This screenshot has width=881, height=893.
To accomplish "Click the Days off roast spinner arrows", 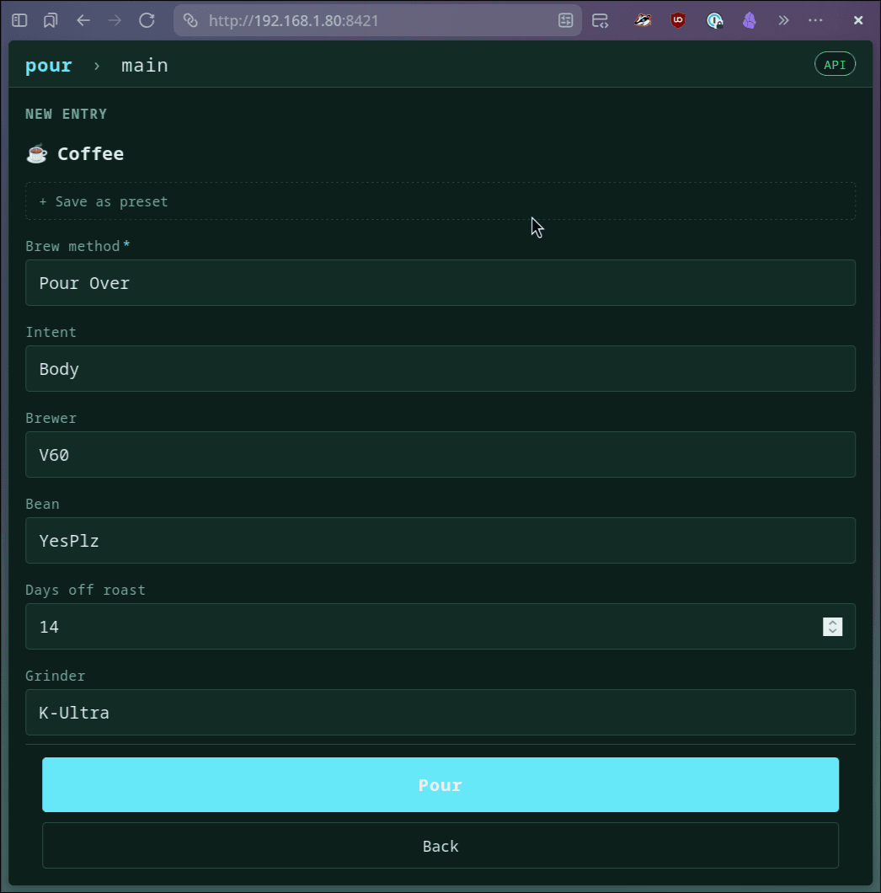I will coord(832,627).
